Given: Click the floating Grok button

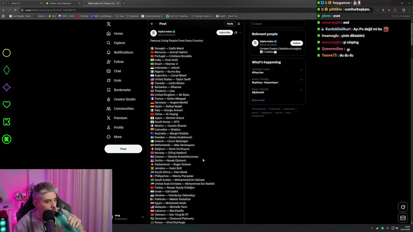Looking at the screenshot, I should 403,207.
